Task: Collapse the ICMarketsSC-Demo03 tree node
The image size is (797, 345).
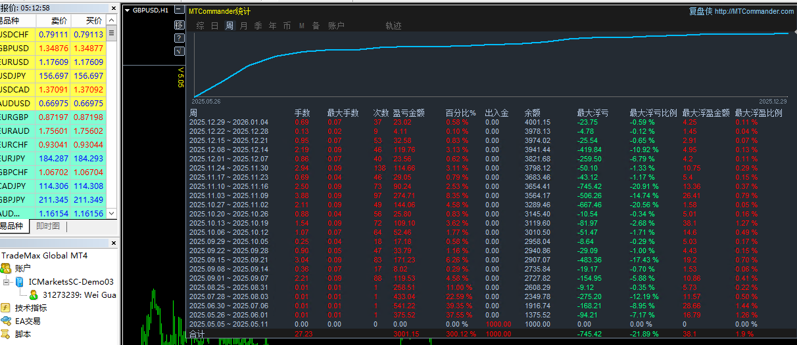Action: tap(7, 281)
